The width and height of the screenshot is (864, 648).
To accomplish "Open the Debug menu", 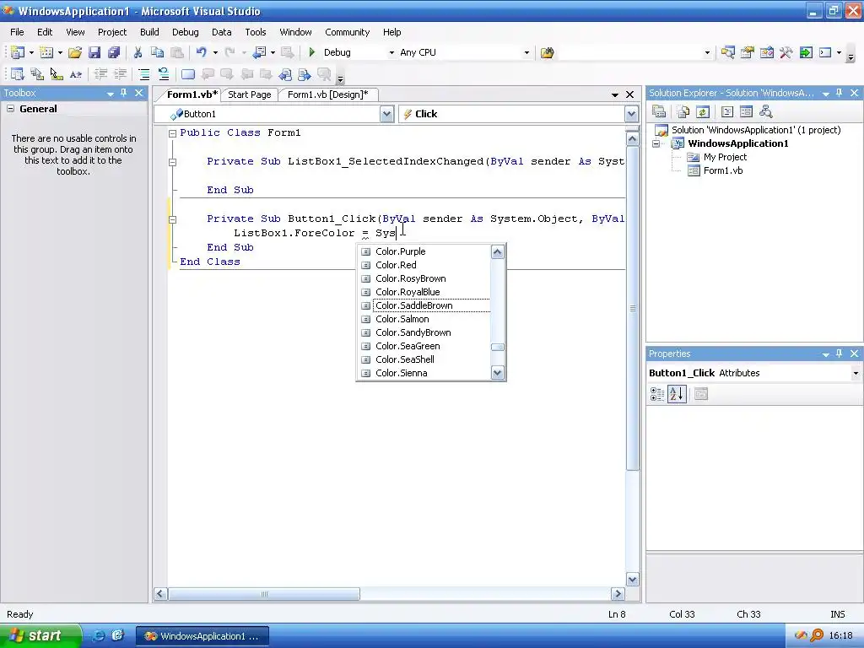I will pos(185,32).
